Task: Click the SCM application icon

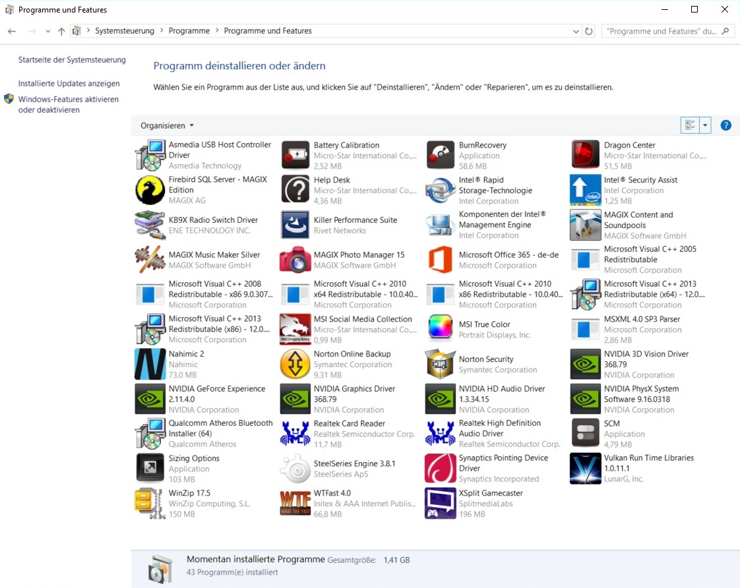Action: tap(585, 433)
